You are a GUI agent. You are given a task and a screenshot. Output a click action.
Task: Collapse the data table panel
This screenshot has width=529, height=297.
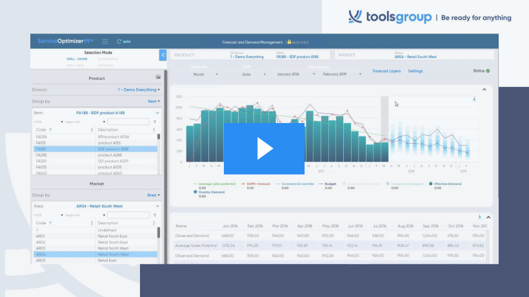coord(488,217)
